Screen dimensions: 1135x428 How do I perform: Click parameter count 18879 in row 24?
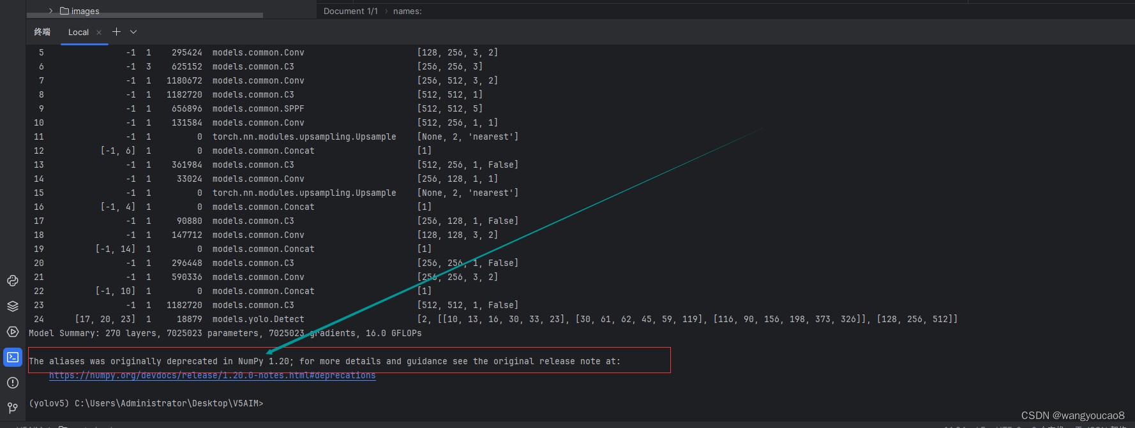pyautogui.click(x=190, y=319)
